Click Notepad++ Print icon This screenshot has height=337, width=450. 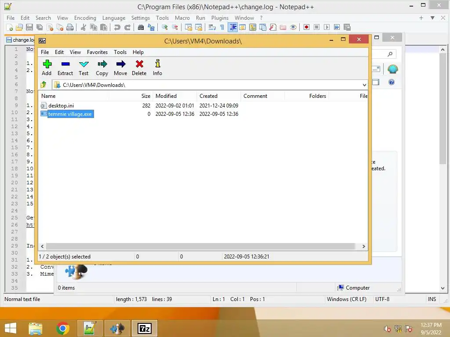pos(70,27)
